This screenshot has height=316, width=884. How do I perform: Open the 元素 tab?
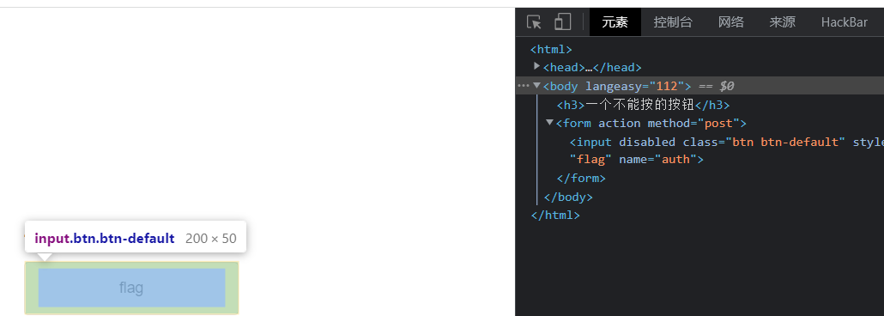pos(615,22)
